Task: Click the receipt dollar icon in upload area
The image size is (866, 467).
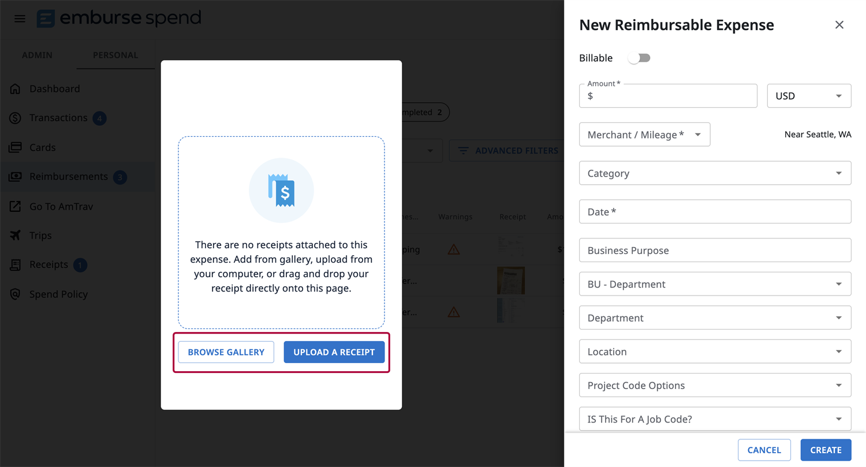Action: [281, 190]
